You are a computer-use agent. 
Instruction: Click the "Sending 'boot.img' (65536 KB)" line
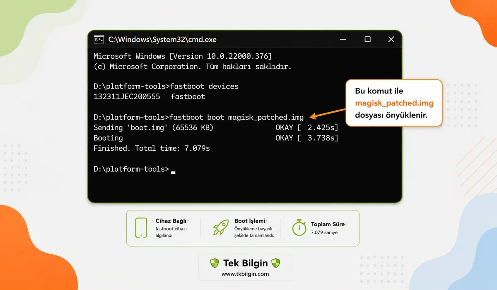(153, 128)
